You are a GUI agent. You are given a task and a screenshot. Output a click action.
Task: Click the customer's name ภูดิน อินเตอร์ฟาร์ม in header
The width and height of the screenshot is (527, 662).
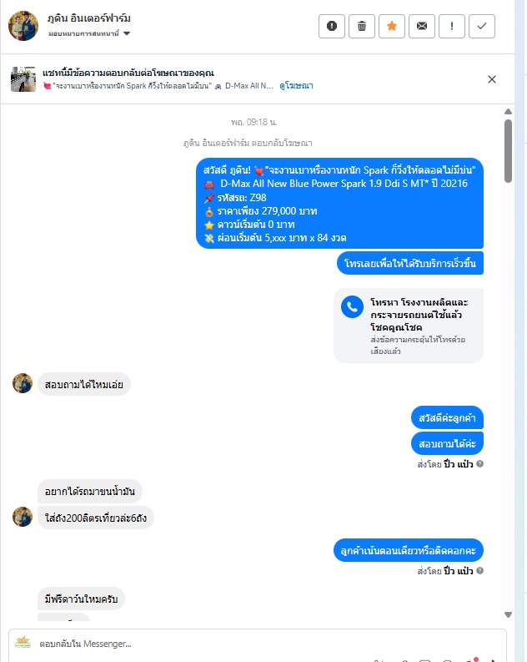[x=89, y=18]
